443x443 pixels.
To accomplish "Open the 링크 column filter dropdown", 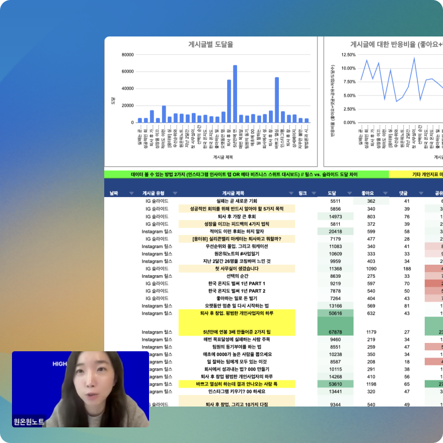I will click(x=314, y=193).
